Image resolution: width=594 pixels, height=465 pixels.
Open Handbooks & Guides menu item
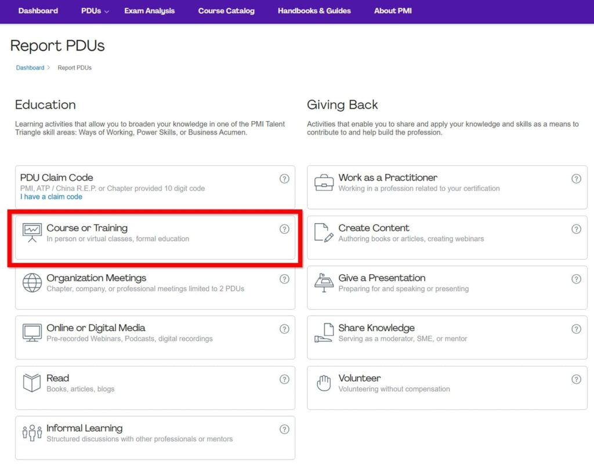tap(314, 11)
